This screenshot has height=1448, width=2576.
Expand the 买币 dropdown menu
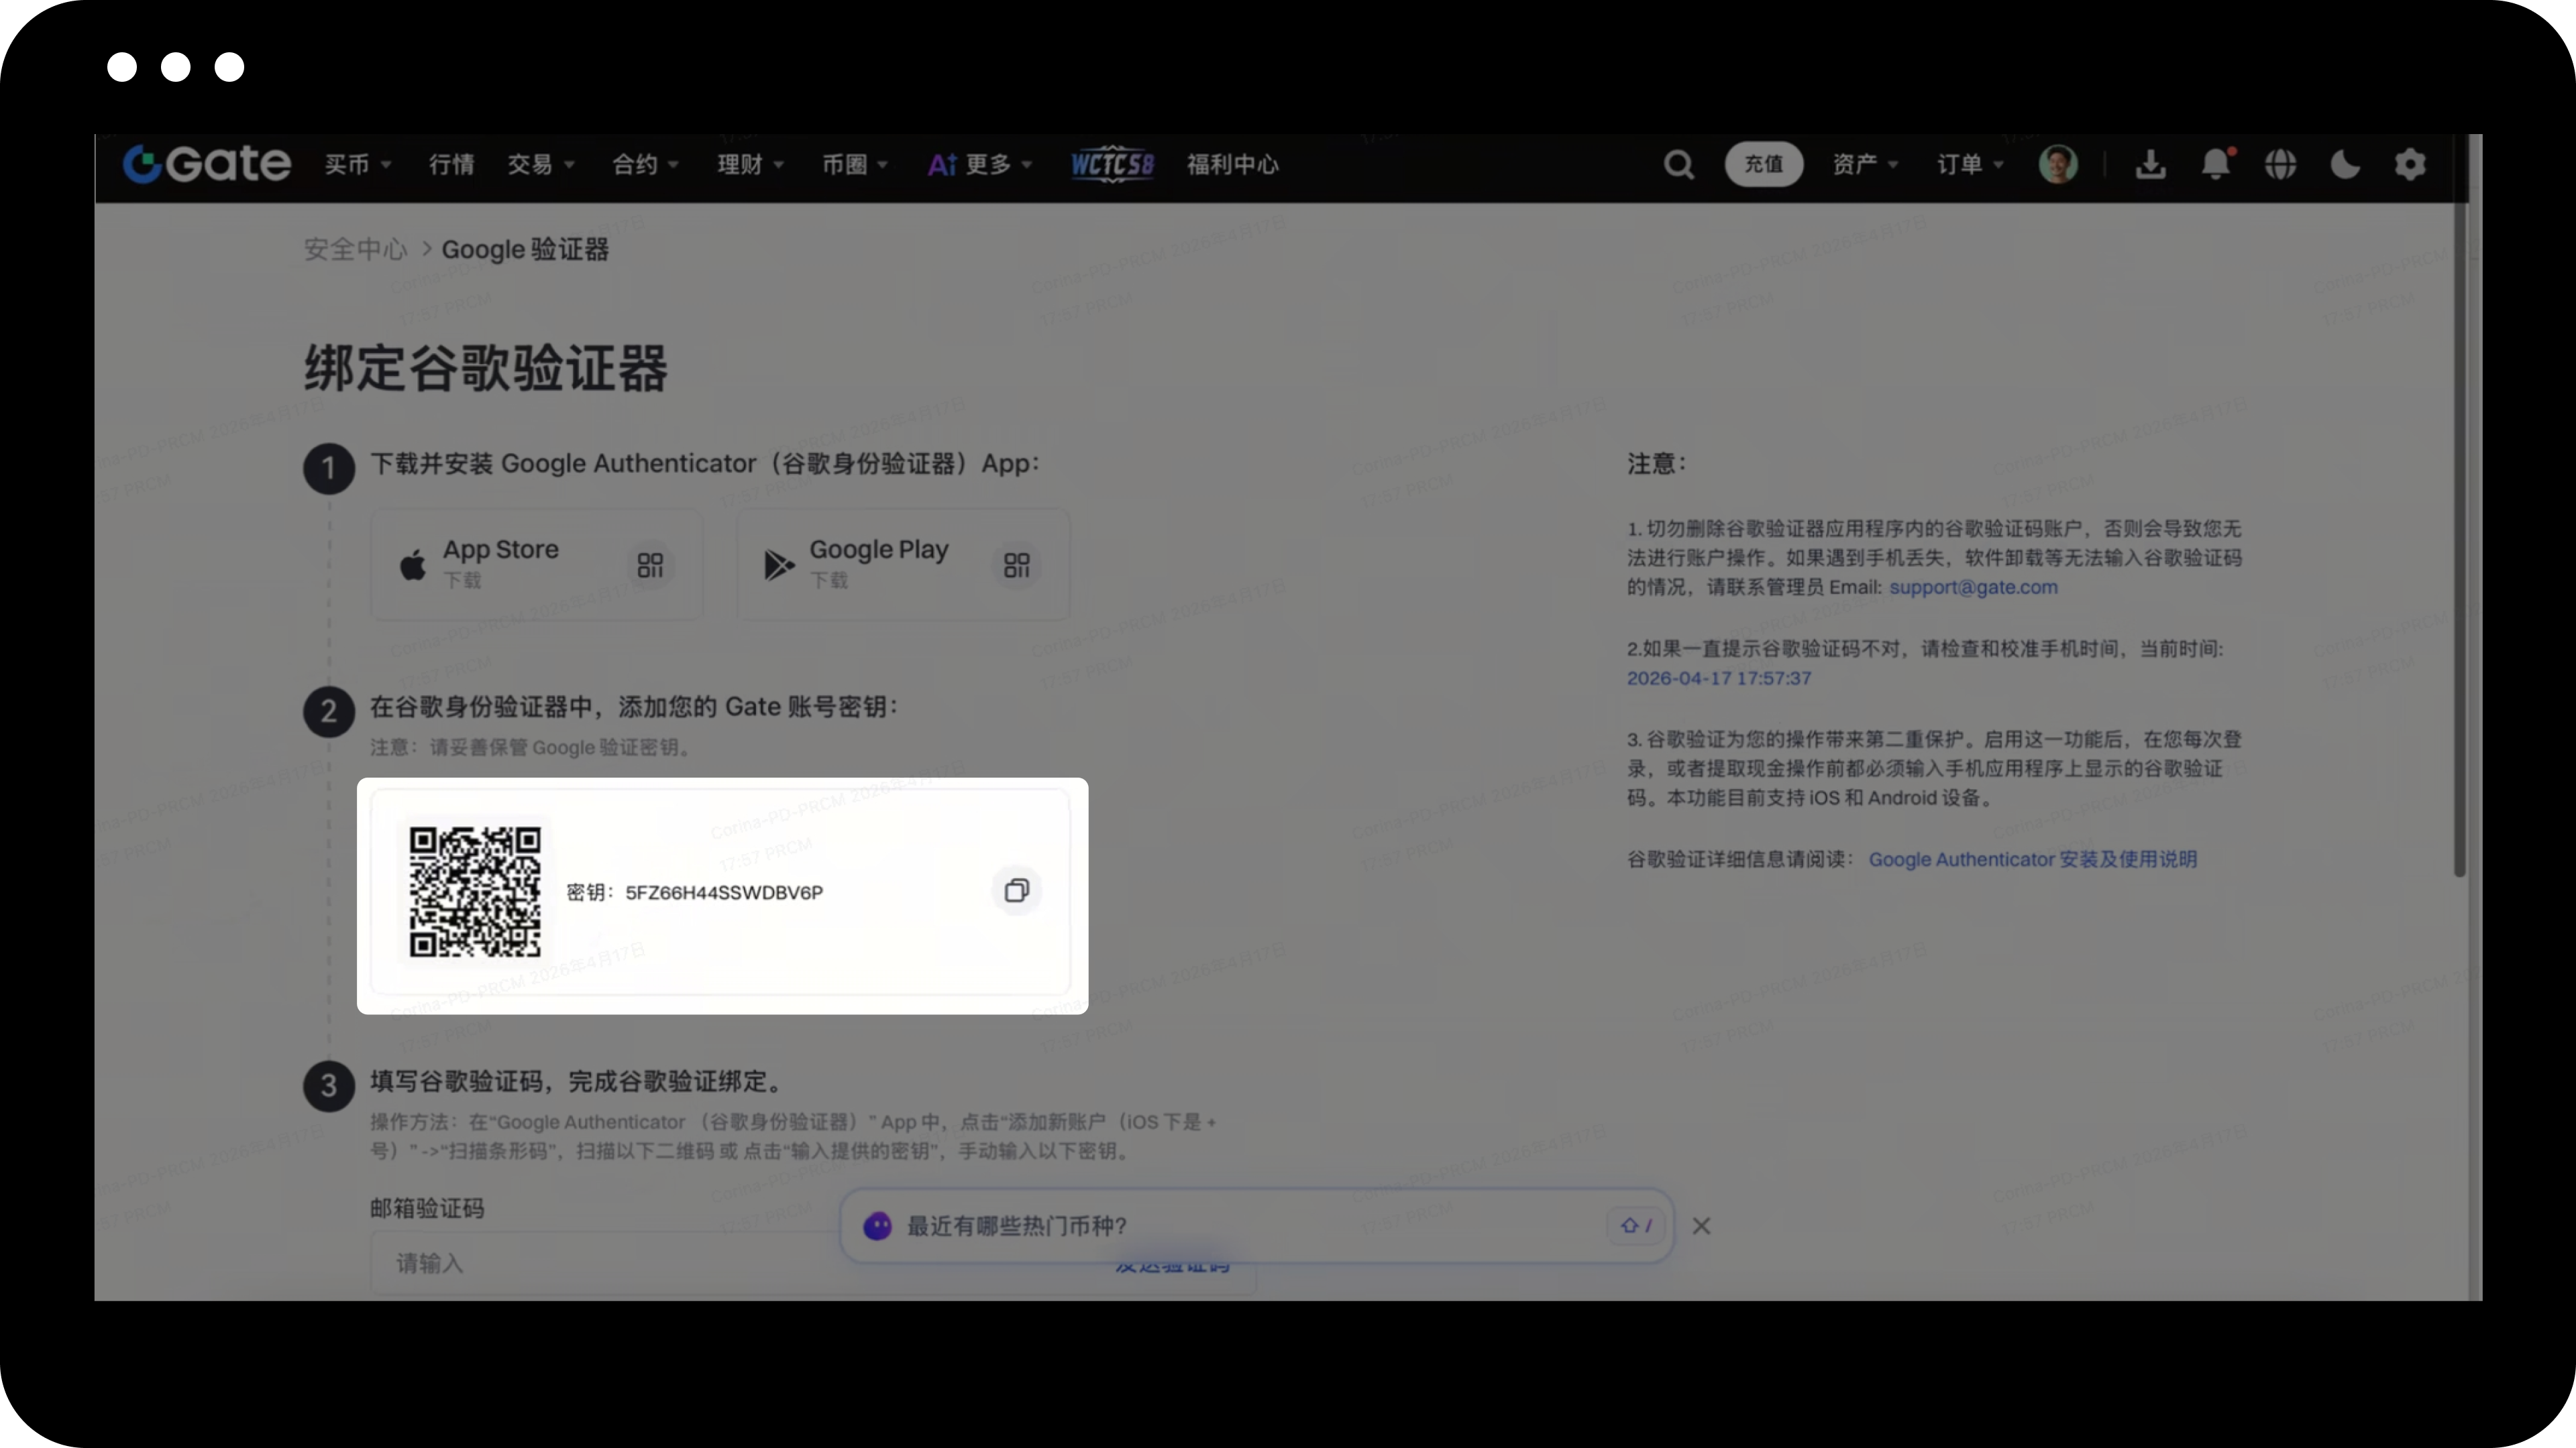click(x=357, y=165)
